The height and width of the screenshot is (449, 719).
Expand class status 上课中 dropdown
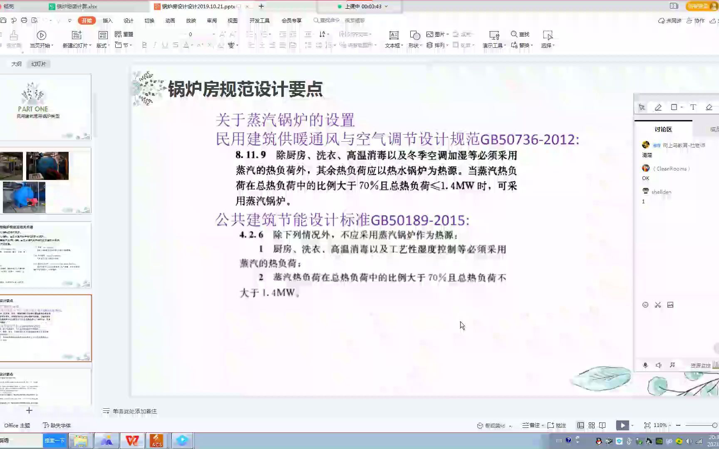click(386, 6)
